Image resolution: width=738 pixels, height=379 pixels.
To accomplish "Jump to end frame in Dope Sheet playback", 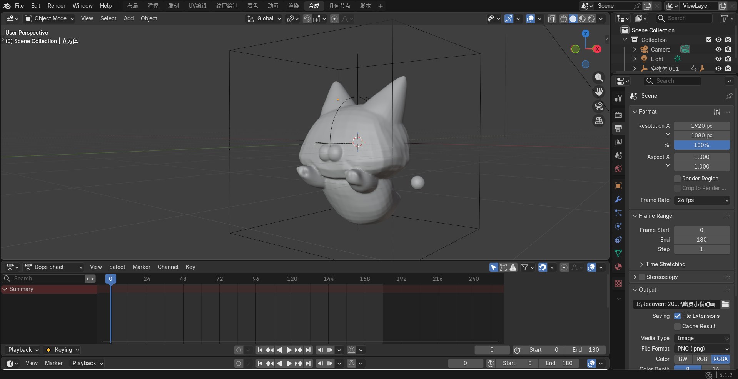I will (x=308, y=350).
